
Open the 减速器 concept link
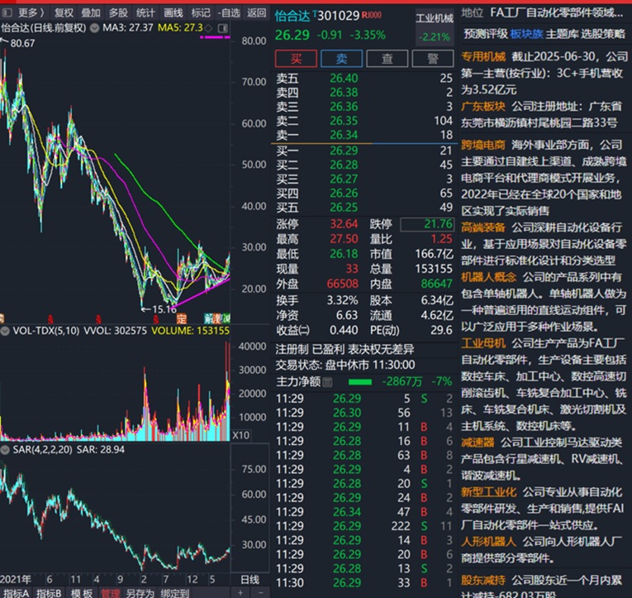[x=478, y=443]
